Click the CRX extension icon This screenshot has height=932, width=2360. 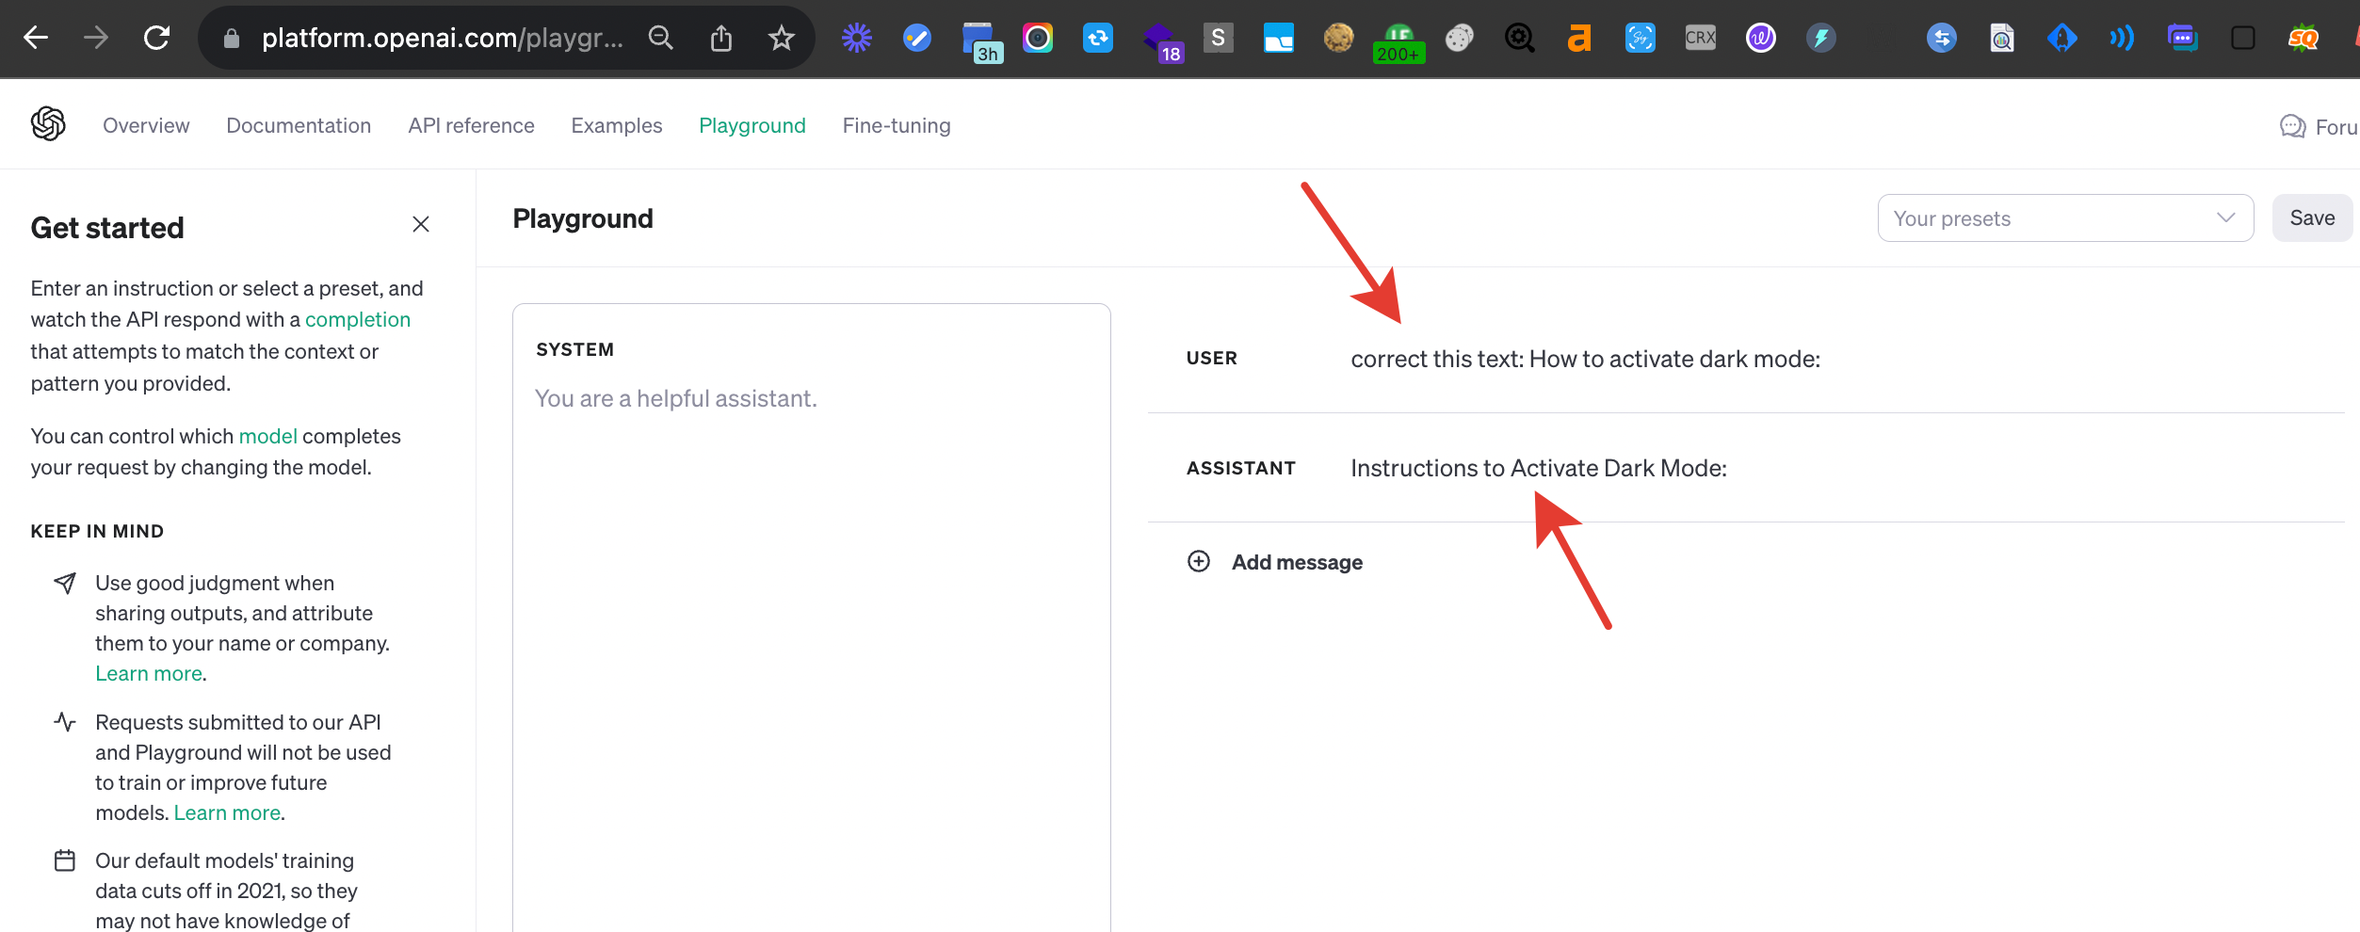pyautogui.click(x=1700, y=38)
